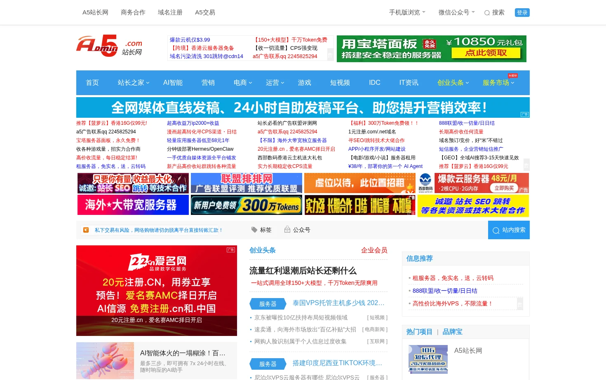Open the IT资讯 nav item
606x380 pixels.
409,83
